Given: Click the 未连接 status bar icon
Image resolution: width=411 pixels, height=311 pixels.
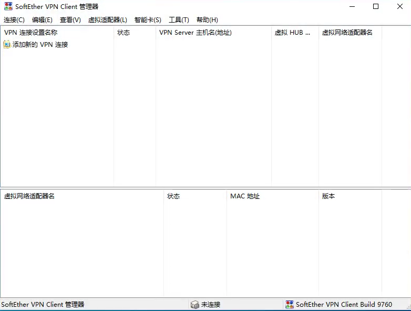Looking at the screenshot, I should click(x=195, y=305).
